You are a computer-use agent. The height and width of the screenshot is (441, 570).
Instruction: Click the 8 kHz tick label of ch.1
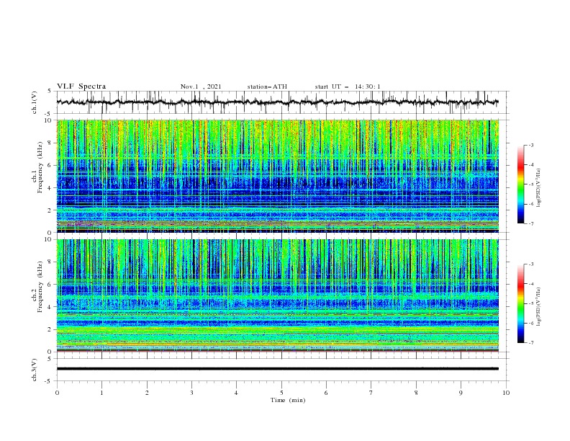(50, 143)
